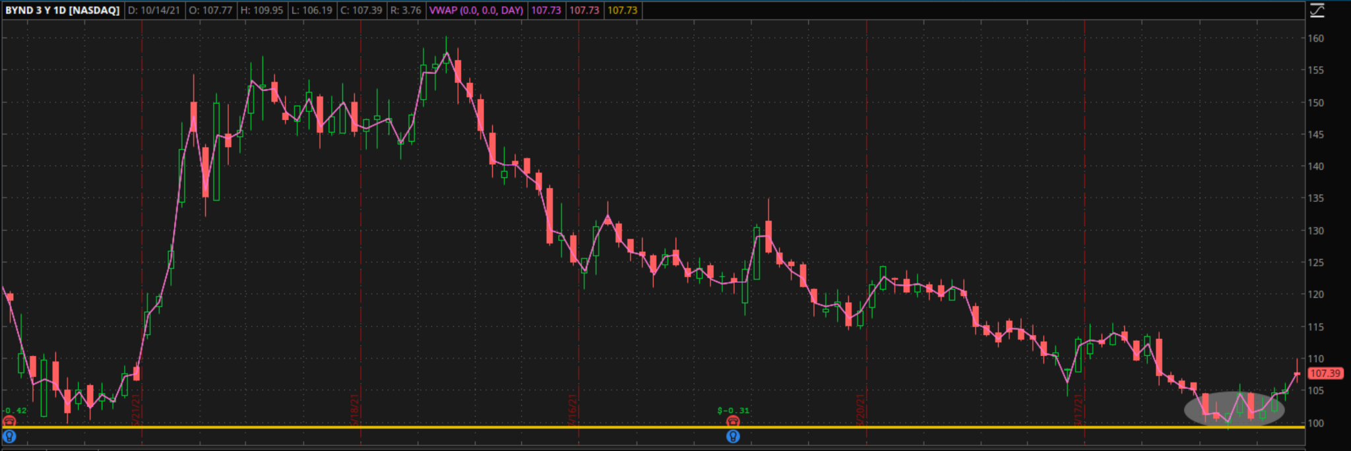Select the 7/16/21 expiration date marker
The width and height of the screenshot is (1351, 451).
click(573, 410)
